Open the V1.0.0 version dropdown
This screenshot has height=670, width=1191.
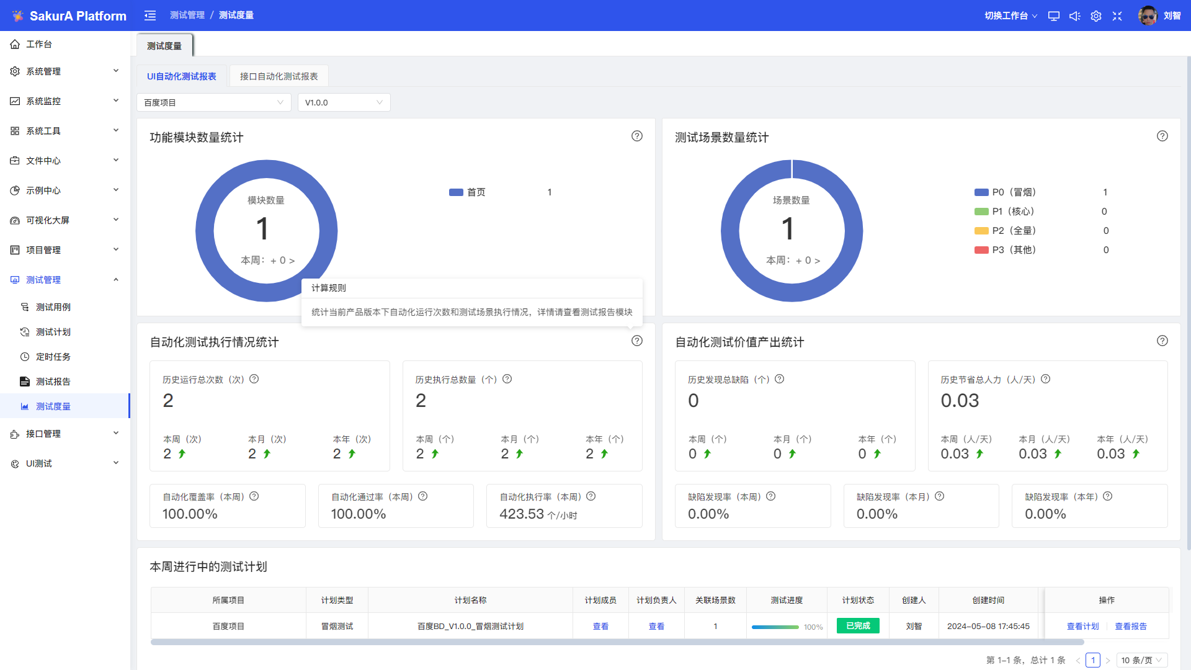pyautogui.click(x=344, y=102)
